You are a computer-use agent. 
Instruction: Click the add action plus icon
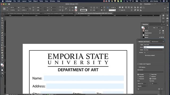pyautogui.click(x=145, y=53)
